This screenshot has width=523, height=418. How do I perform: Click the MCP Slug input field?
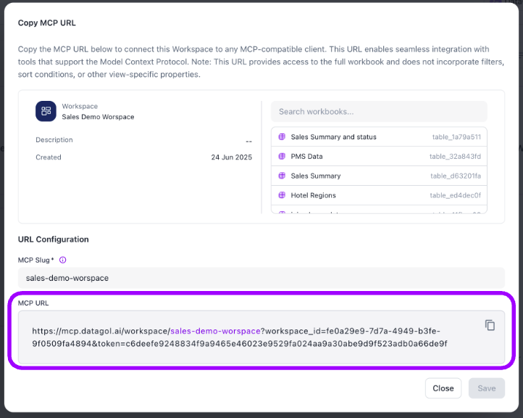[x=261, y=278]
